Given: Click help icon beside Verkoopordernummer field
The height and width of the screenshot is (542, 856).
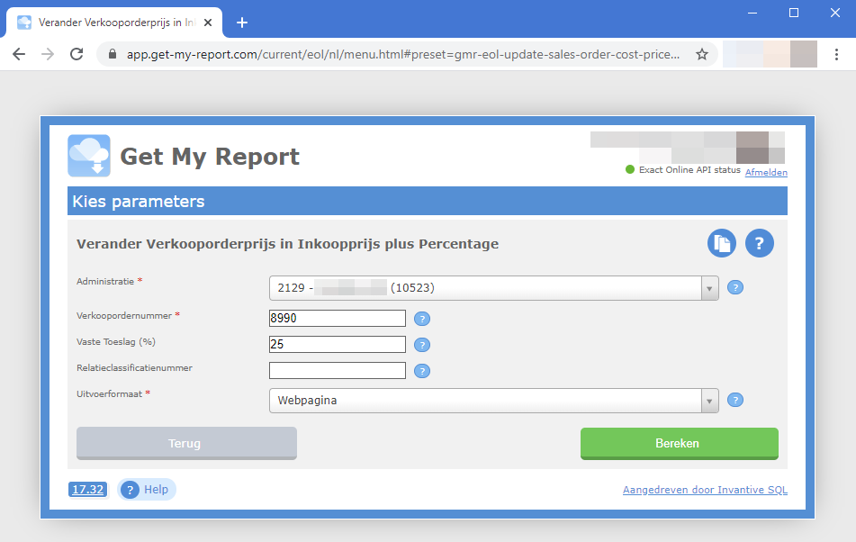Looking at the screenshot, I should tap(422, 319).
